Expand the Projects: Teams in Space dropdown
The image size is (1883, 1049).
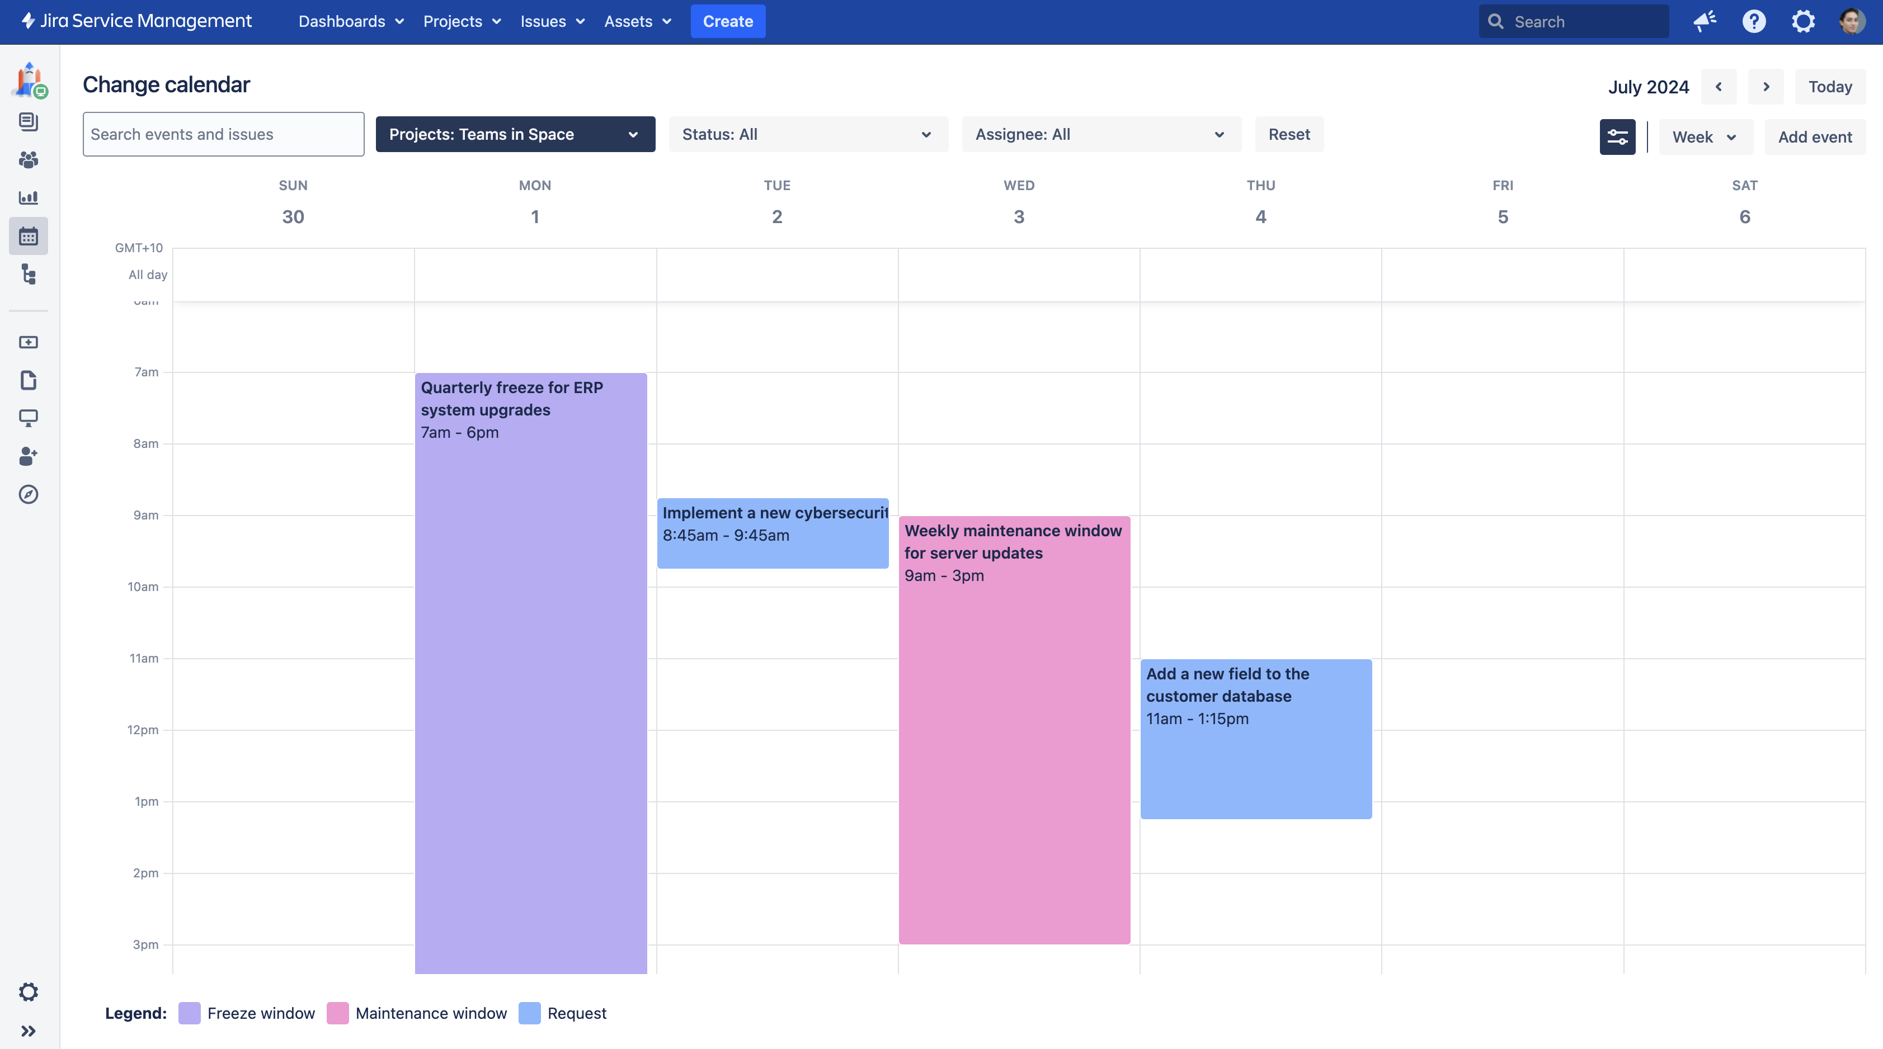[515, 134]
